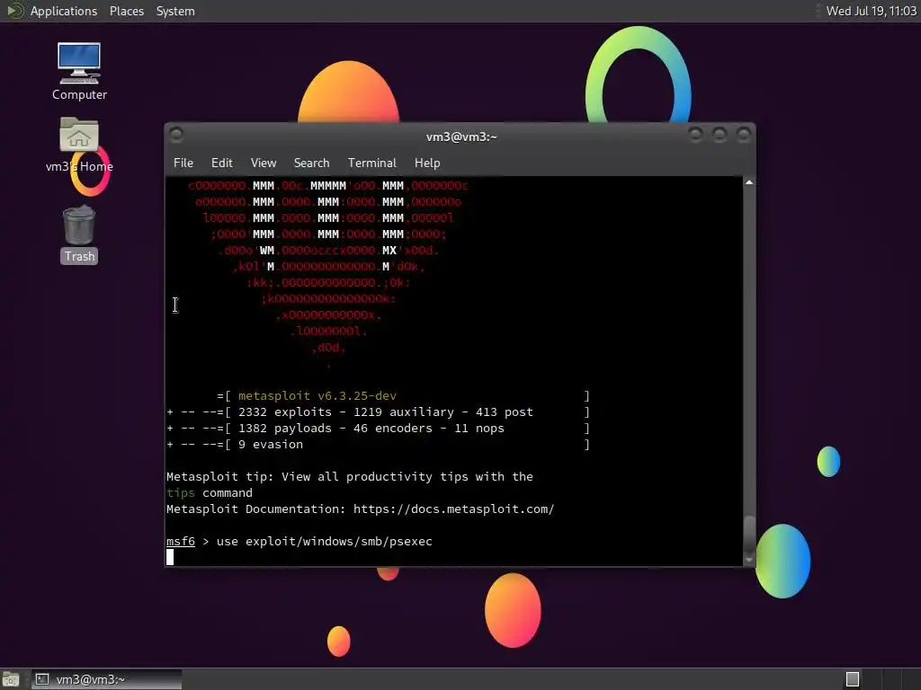Click the 'metasploit v6.3.25-dev' version text

point(317,396)
